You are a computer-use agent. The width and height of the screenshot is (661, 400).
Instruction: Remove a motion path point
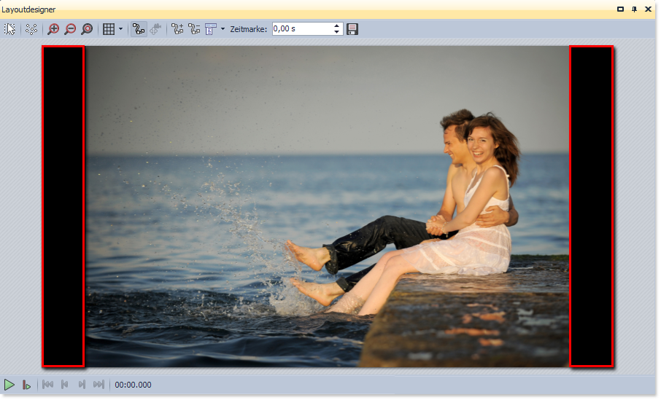194,29
